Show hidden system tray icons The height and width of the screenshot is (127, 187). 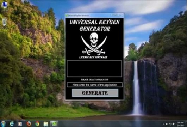coord(164,124)
